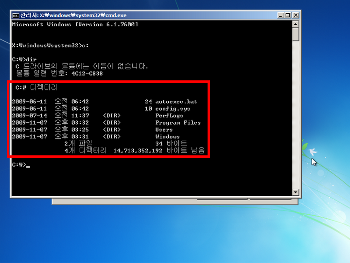Viewport: 350px width, 263px height.
Task: Click the scrollbar up arrow
Action: tap(296, 24)
